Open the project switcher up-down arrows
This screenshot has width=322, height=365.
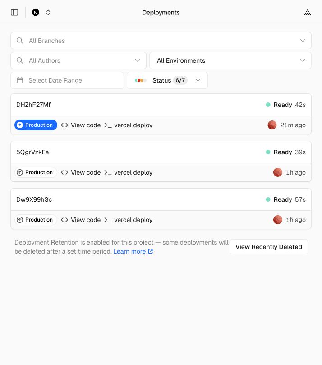pos(48,12)
